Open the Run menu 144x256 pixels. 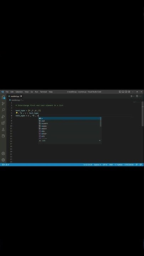click(x=37, y=92)
